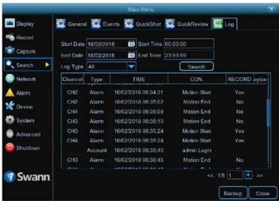
Task: Select the CH4 Motion Start 08:35:24 row
Action: (164, 141)
